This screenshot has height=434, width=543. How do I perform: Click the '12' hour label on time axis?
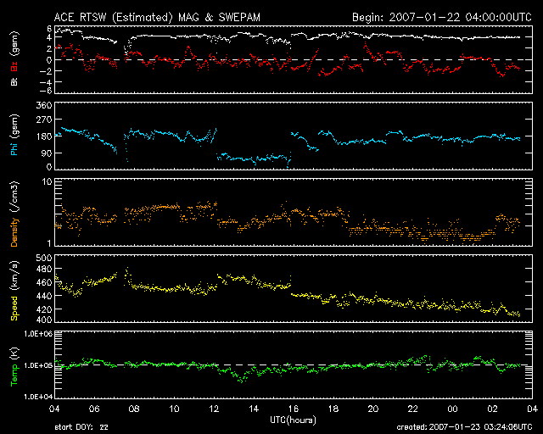pos(214,409)
